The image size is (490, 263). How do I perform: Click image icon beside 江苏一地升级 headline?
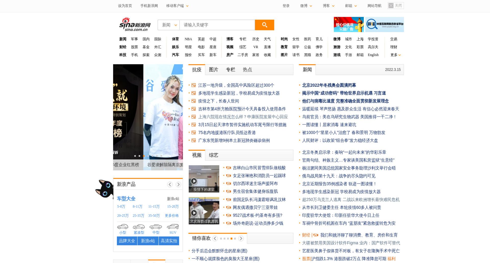point(194,85)
